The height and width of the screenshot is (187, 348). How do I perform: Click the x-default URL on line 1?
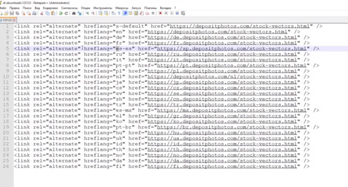[x=240, y=26]
